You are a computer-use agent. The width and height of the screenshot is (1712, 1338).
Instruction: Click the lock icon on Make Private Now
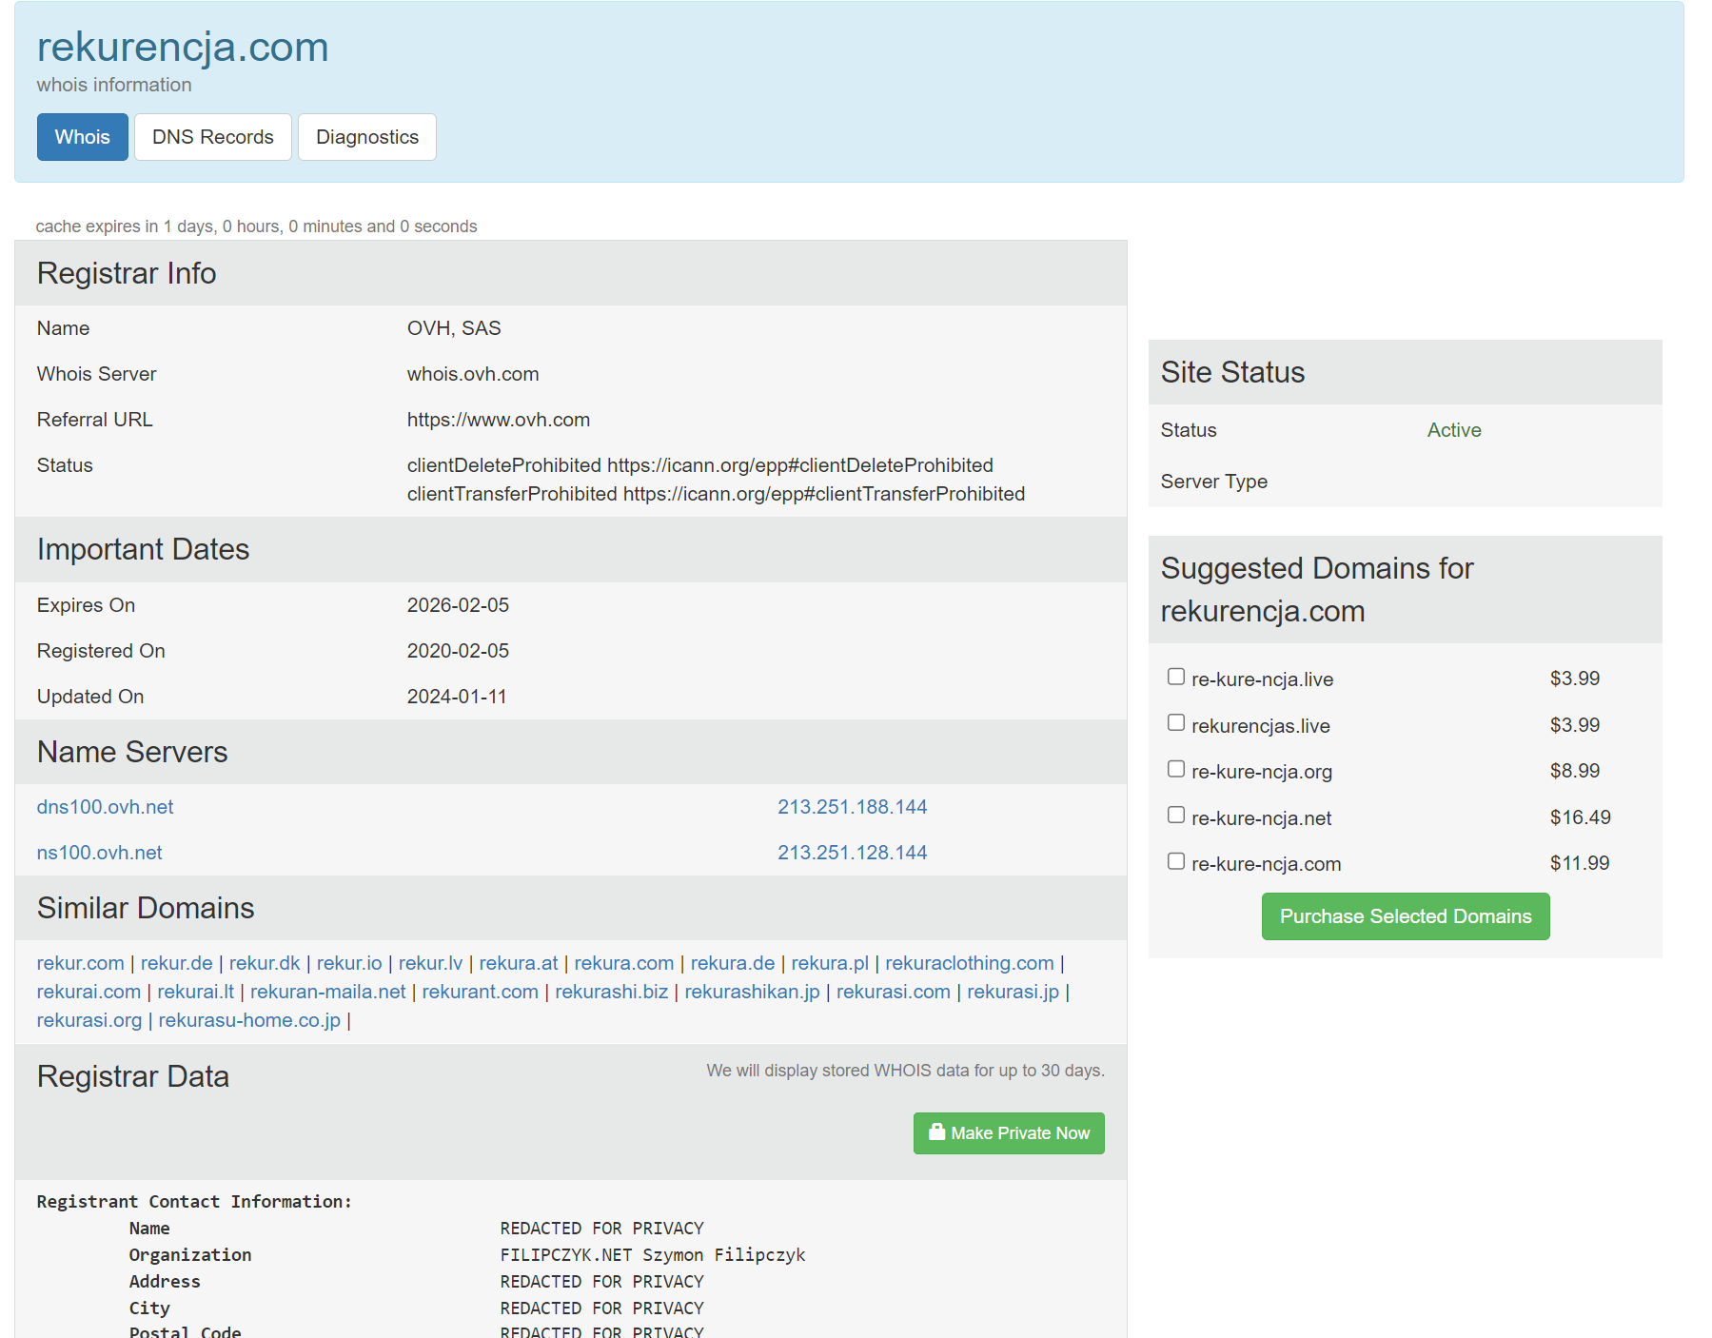[x=936, y=1131]
